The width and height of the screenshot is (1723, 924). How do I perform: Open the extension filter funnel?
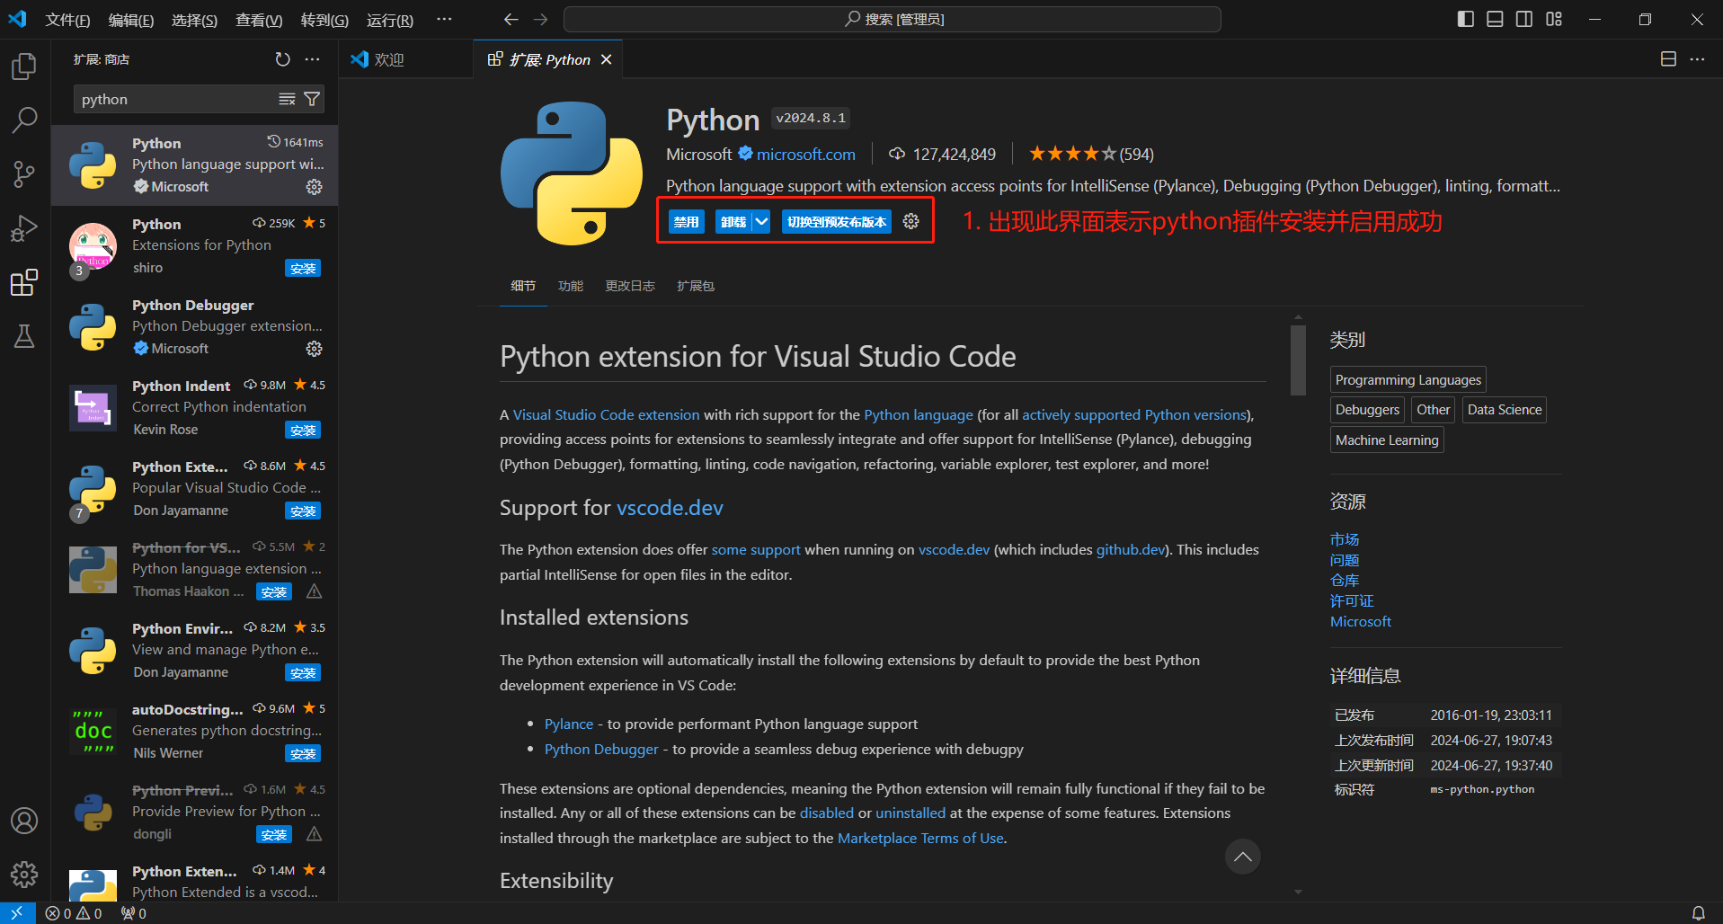pos(312,99)
